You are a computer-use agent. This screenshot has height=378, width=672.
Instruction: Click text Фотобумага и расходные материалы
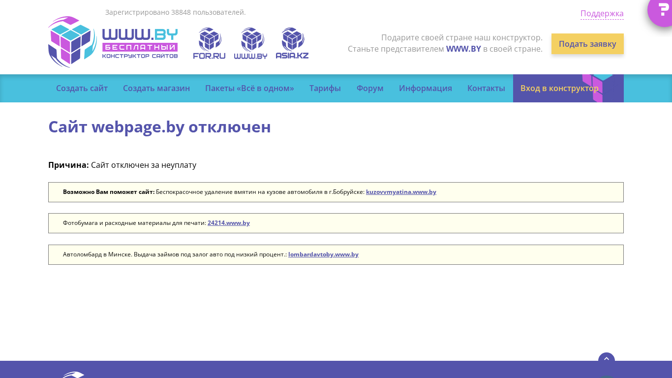pyautogui.click(x=134, y=223)
